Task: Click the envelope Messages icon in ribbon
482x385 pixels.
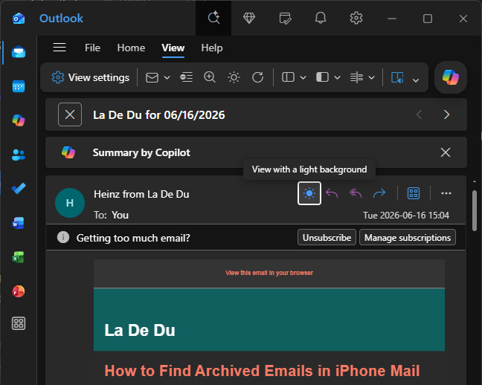Action: [152, 77]
